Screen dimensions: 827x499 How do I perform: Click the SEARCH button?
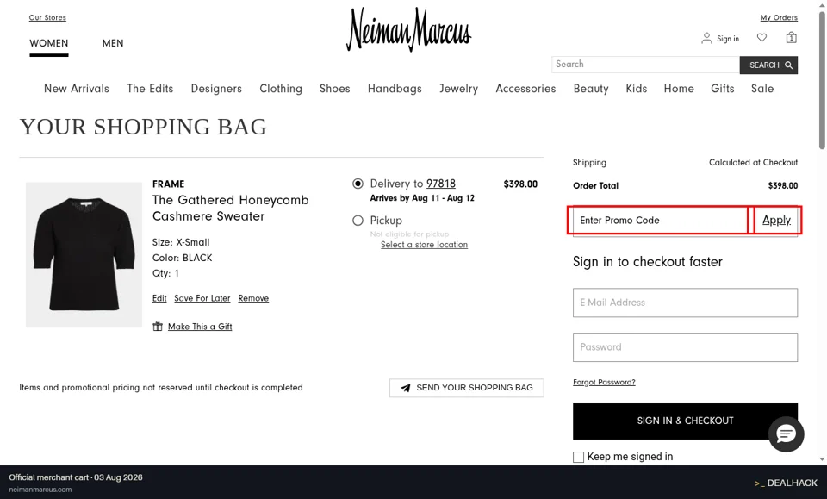(768, 65)
